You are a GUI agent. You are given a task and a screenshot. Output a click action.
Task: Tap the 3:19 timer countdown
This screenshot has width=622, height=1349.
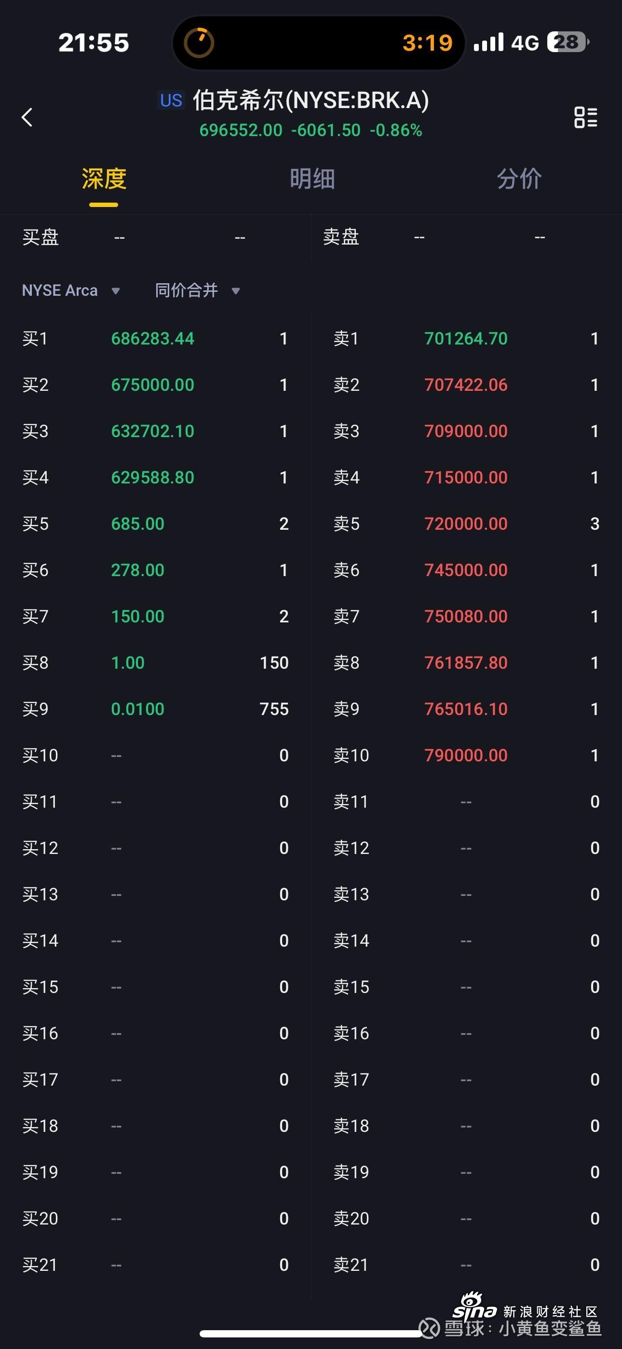coord(427,43)
